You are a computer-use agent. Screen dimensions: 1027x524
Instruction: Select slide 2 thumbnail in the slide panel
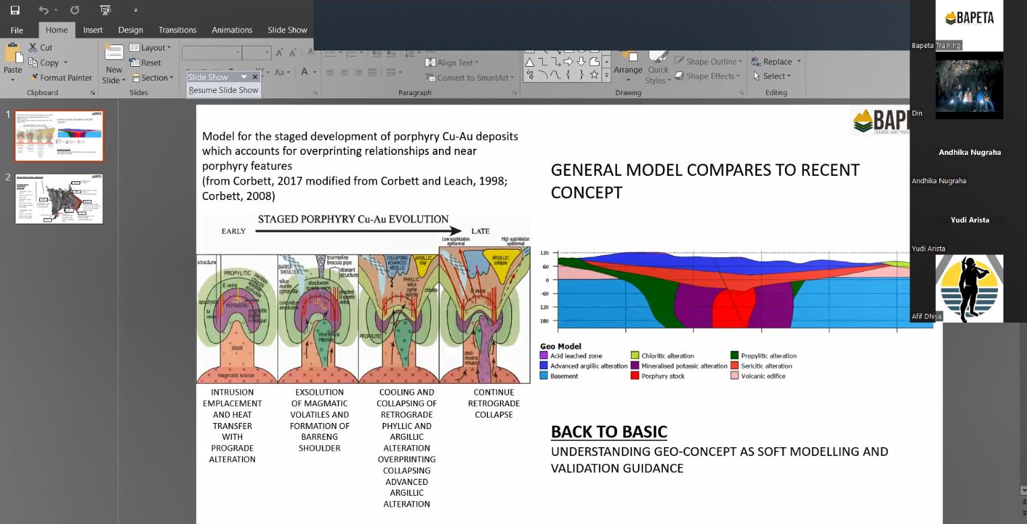[59, 199]
